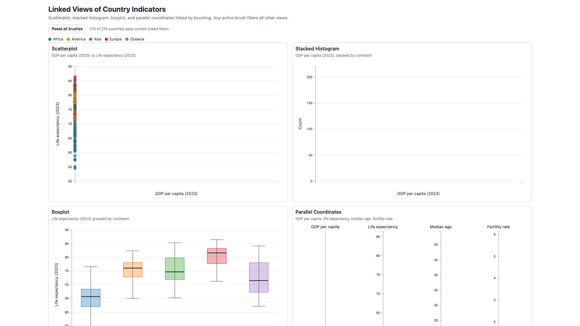Click the blue Africa boxplot box

pos(91,298)
